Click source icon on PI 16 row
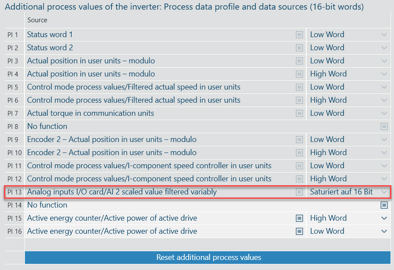This screenshot has width=394, height=270. [x=299, y=231]
